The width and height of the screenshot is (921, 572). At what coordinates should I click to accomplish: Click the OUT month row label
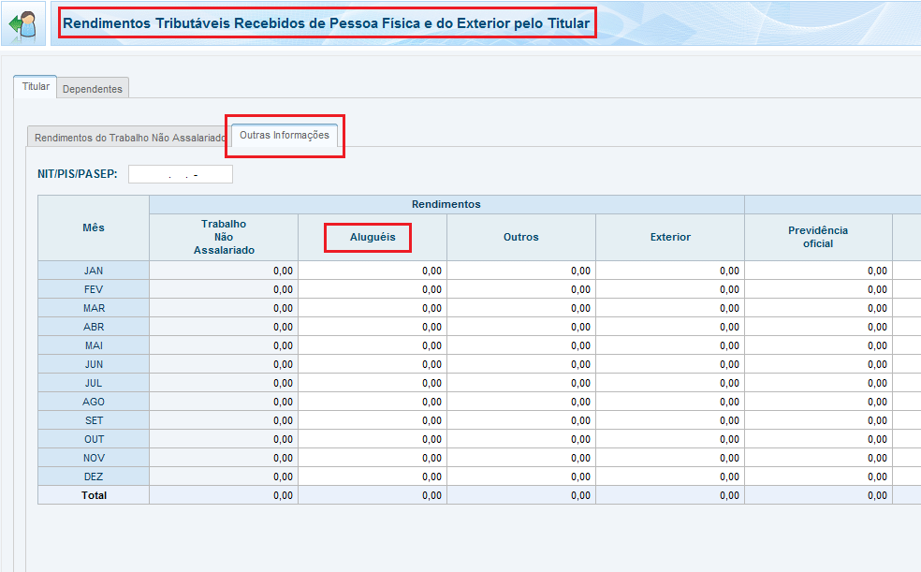[x=94, y=440]
